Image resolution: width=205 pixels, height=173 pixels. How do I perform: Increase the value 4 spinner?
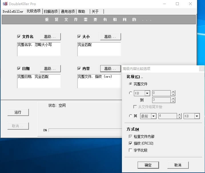(x=179, y=114)
